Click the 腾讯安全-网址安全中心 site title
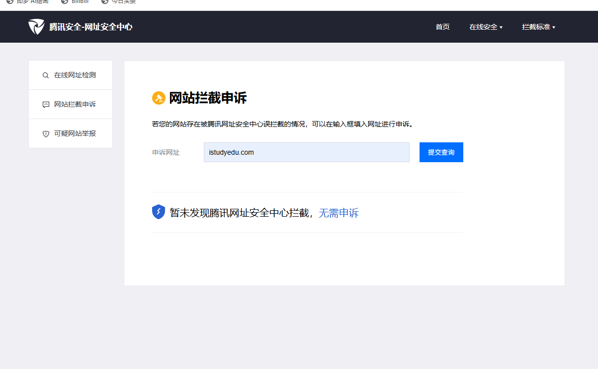 90,27
